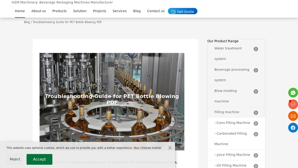
Task: Open the Projects menu item
Action: [99, 11]
